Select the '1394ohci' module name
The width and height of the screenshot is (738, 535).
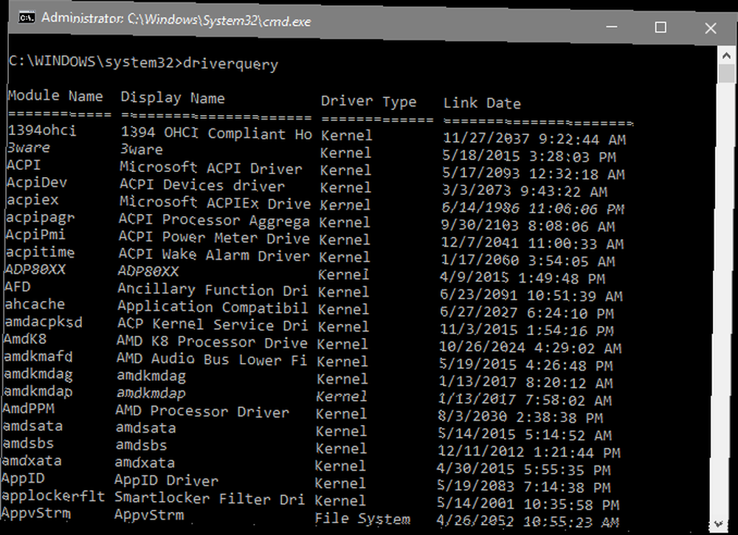click(42, 131)
